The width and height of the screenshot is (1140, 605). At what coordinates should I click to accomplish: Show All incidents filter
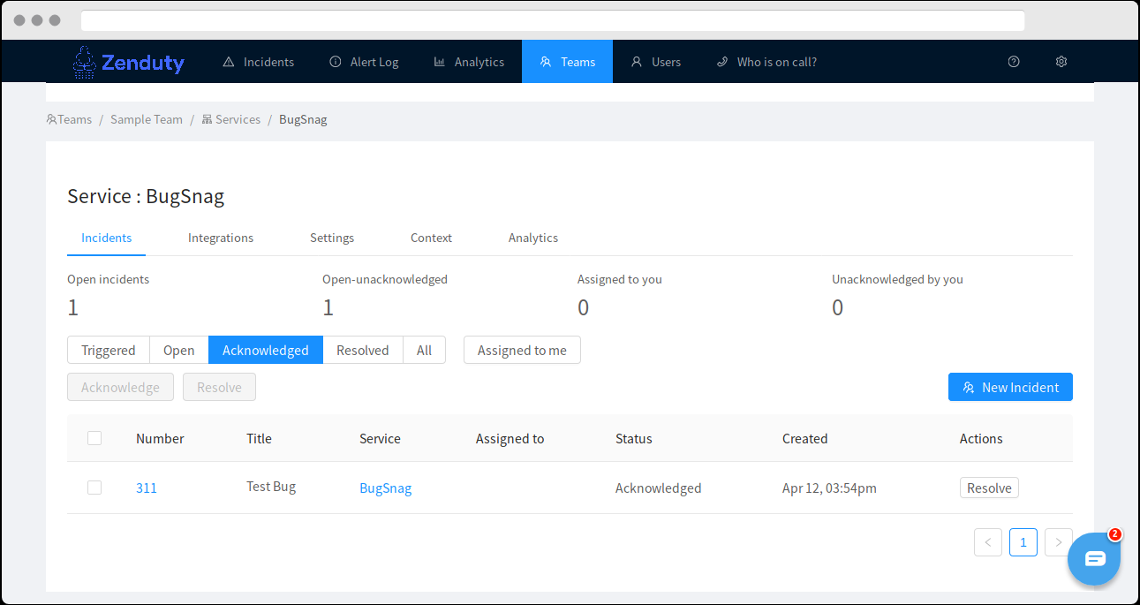(x=425, y=350)
